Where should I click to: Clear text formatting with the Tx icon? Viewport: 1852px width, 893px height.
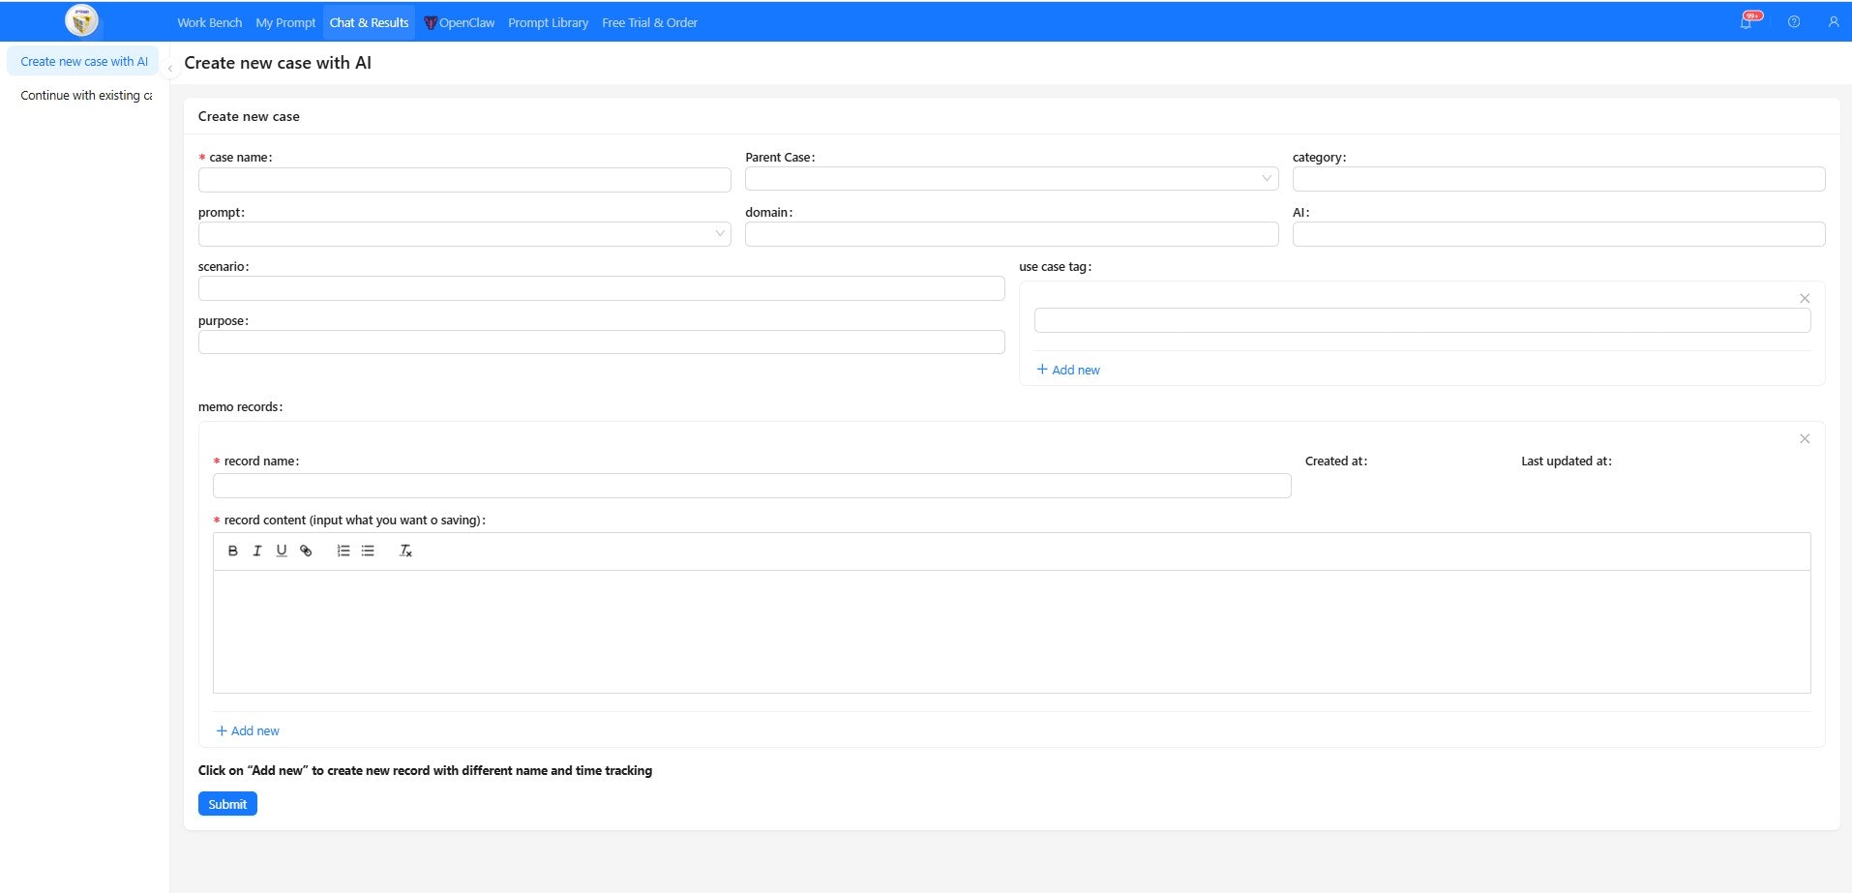[404, 551]
